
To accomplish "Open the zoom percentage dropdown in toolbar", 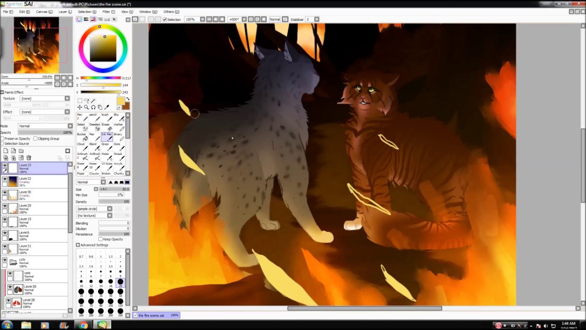I will coord(202,19).
